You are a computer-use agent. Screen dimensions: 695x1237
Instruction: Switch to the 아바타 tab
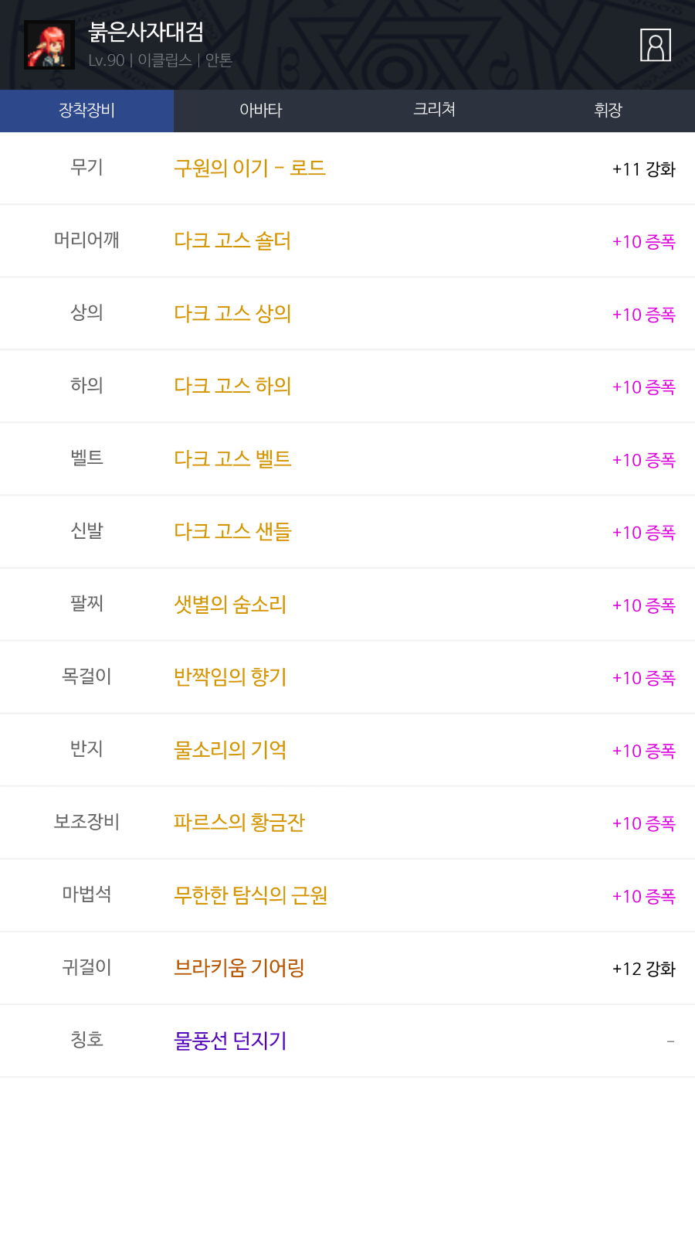[x=261, y=111]
